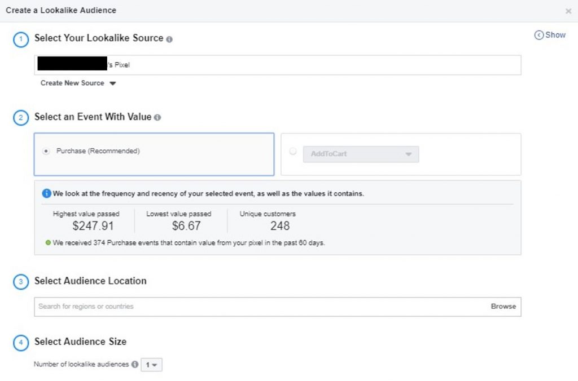Click the Select Audience Size heading
The image size is (578, 381).
(x=80, y=342)
